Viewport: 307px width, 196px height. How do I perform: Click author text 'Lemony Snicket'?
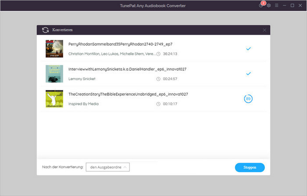coord(82,79)
